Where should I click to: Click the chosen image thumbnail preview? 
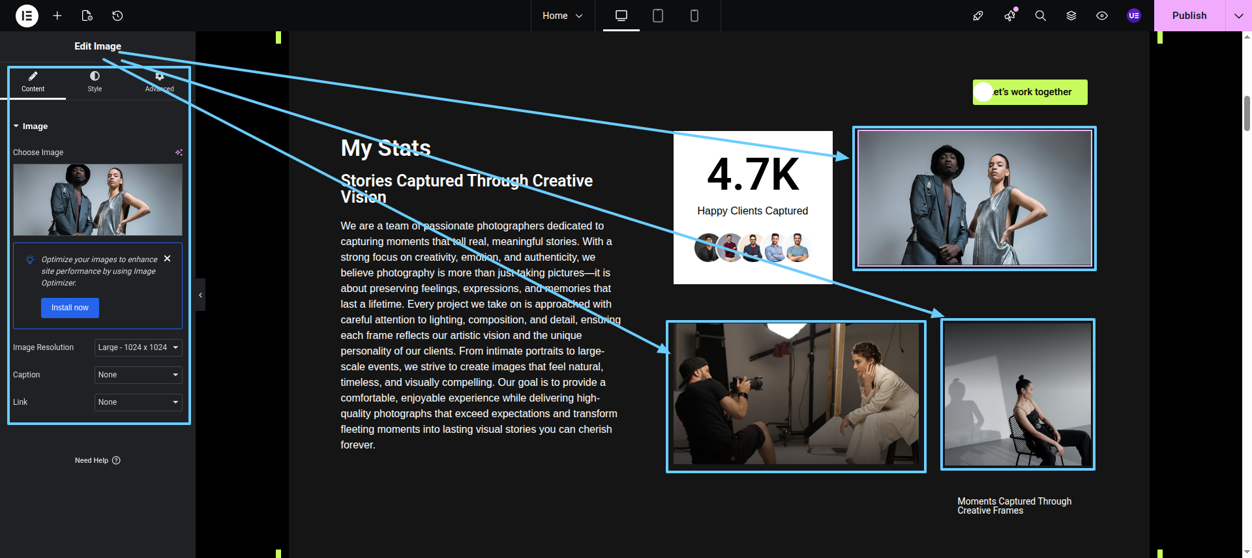coord(98,199)
